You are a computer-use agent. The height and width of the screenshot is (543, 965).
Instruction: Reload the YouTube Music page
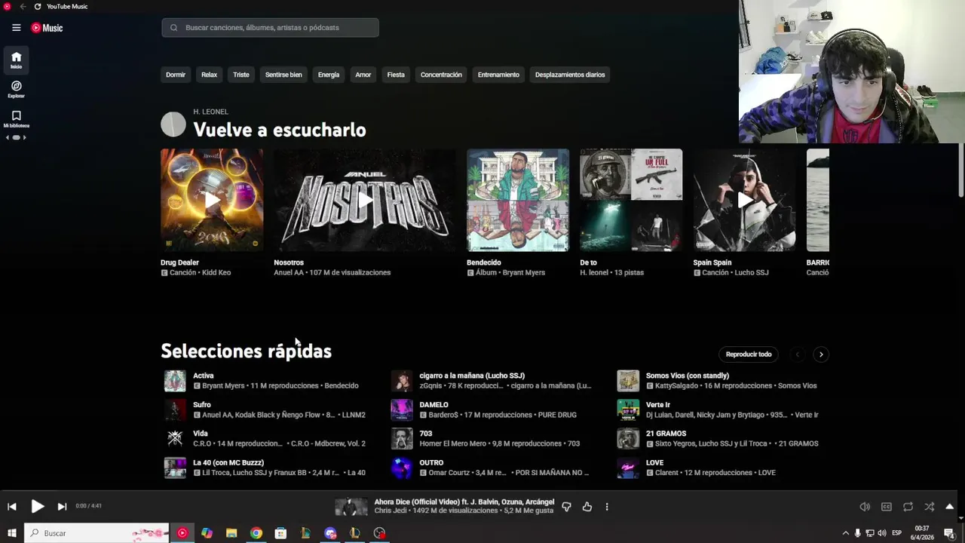click(x=37, y=6)
